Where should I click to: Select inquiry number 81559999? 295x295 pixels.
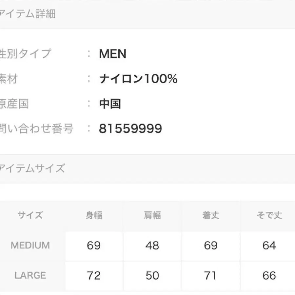tap(130, 129)
